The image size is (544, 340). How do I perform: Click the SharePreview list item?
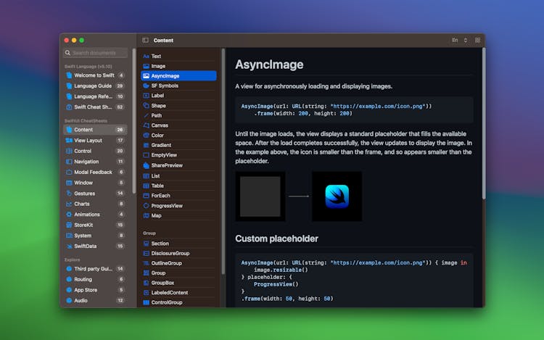[x=166, y=165]
